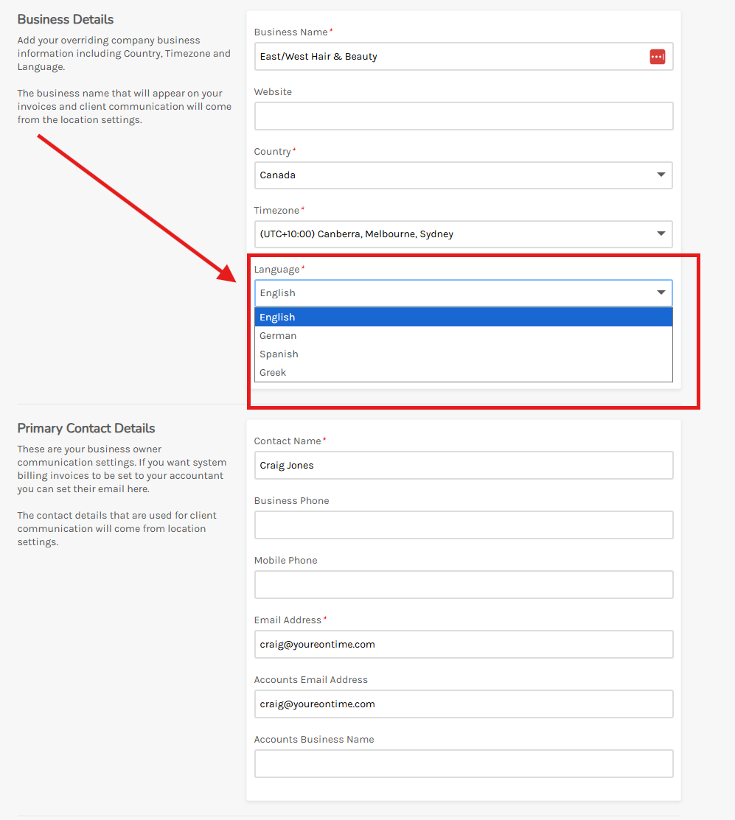Image resolution: width=735 pixels, height=820 pixels.
Task: Click the Accounts Business Name field
Action: (x=464, y=763)
